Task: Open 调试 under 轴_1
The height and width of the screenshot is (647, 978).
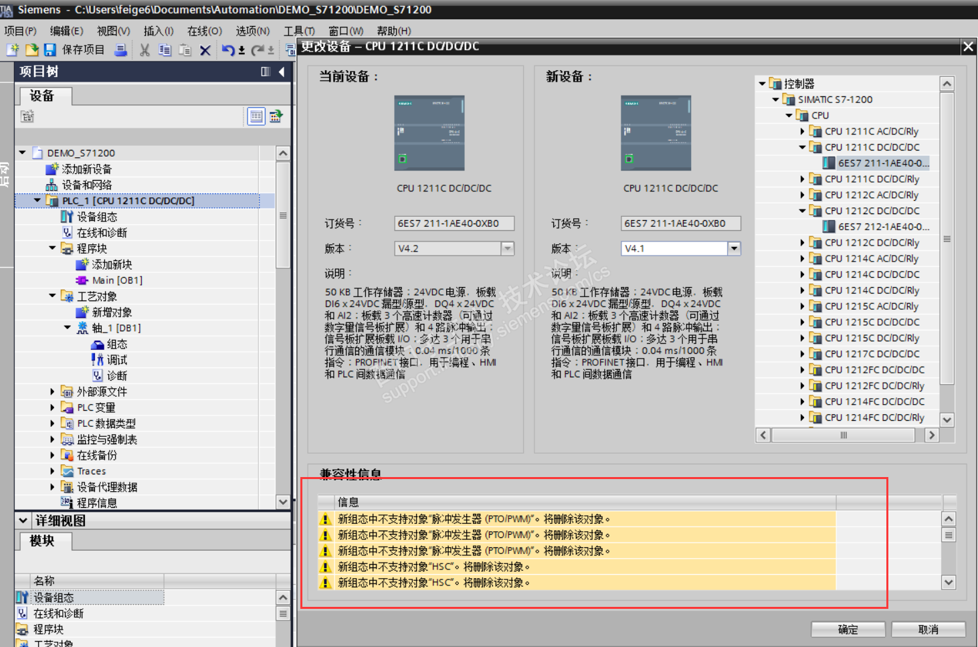Action: (x=117, y=360)
